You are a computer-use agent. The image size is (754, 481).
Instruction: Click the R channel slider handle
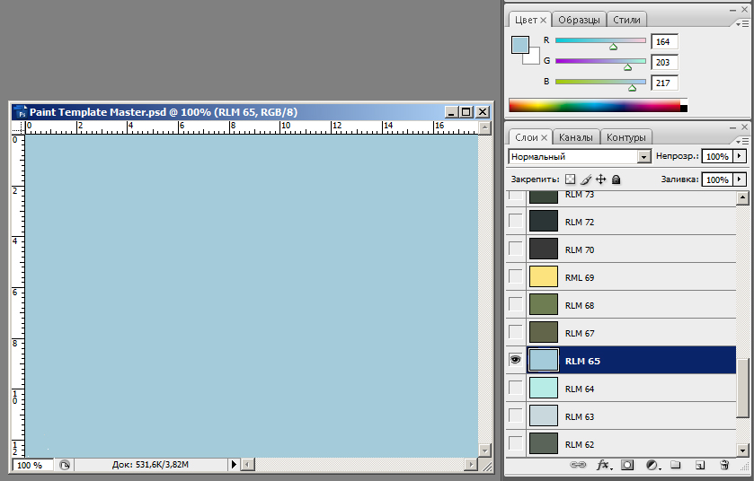click(613, 47)
